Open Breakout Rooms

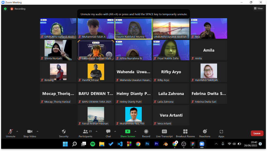[185, 132]
